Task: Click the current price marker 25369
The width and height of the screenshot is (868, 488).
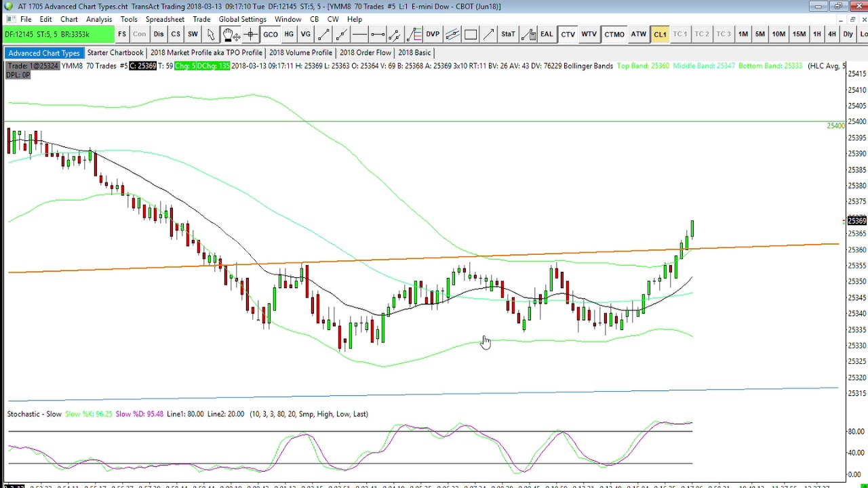Action: coord(857,221)
